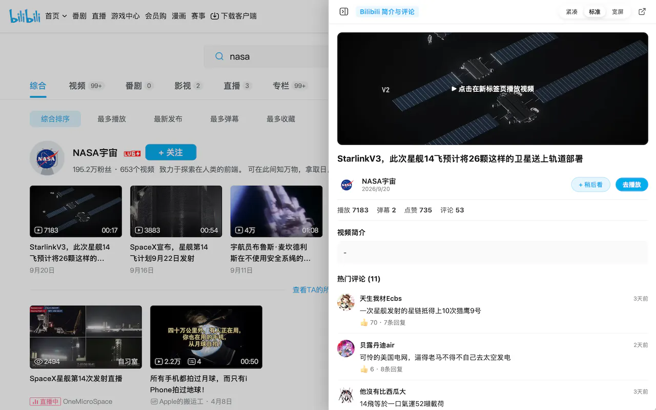This screenshot has width=656, height=410.
Task: Click the download client icon
Action: pyautogui.click(x=215, y=16)
